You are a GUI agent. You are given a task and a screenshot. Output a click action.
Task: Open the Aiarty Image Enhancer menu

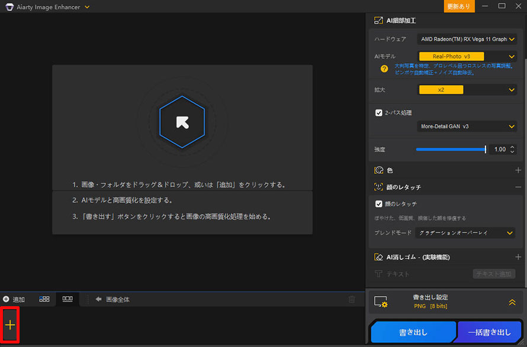tap(86, 7)
